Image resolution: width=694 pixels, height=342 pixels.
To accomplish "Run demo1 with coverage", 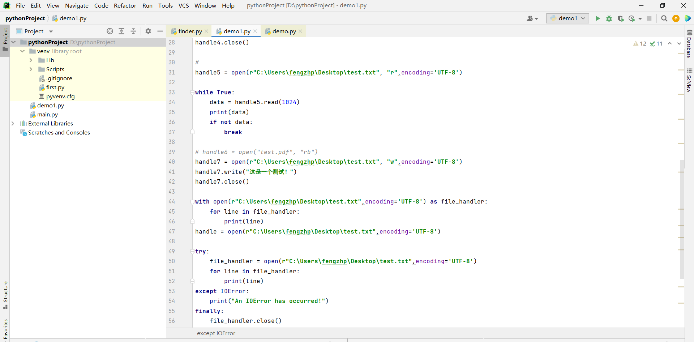I will click(621, 18).
